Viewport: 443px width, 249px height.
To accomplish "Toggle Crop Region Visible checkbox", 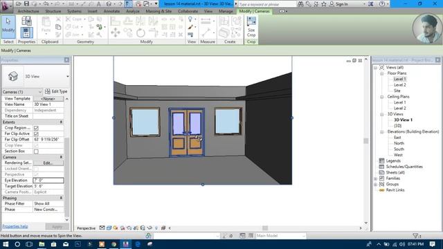I will tap(36, 128).
